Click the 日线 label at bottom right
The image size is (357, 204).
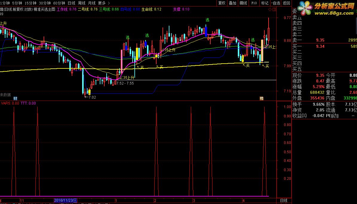[x=284, y=201]
